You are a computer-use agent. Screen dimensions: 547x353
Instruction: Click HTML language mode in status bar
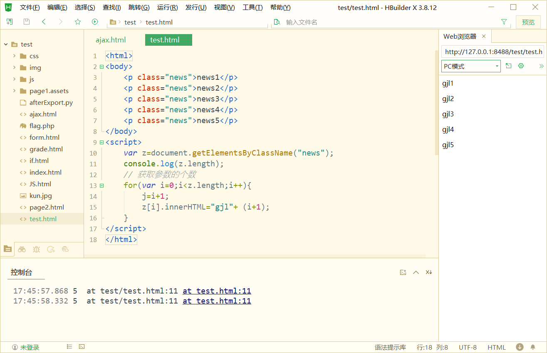[497, 347]
